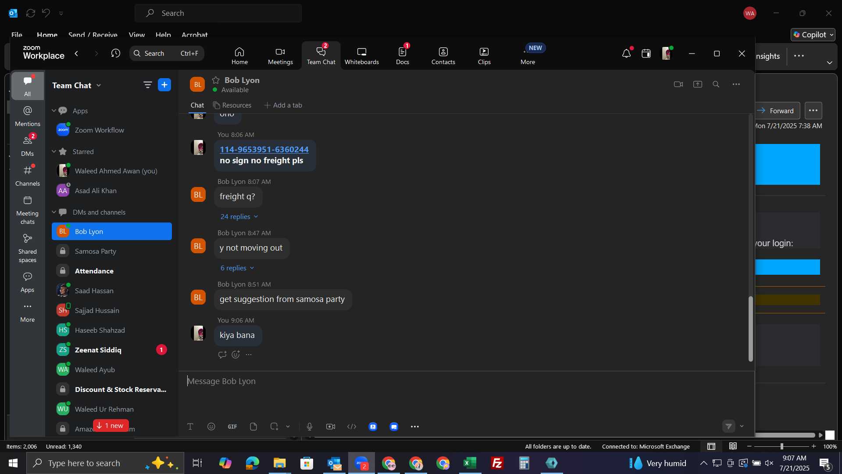Open Clips in Zoom
The width and height of the screenshot is (842, 474).
[484, 56]
